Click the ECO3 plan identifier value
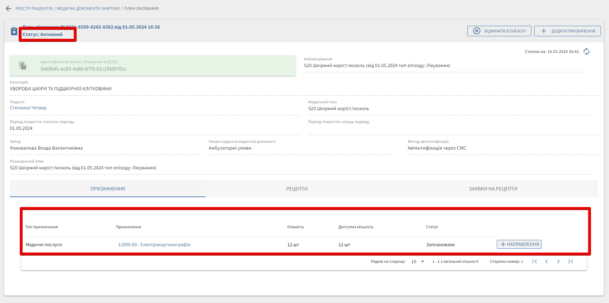 [x=84, y=69]
